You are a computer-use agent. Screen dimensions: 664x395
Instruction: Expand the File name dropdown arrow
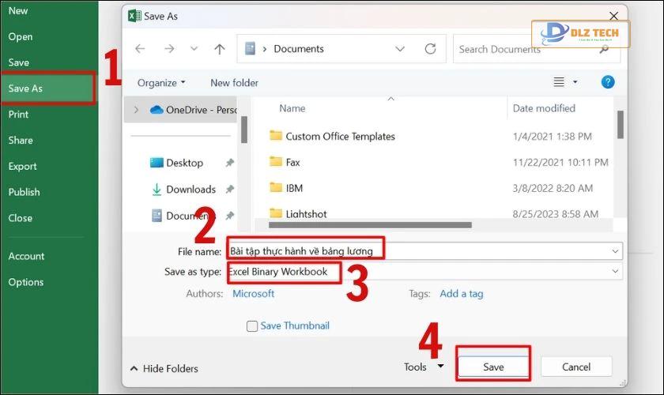615,251
